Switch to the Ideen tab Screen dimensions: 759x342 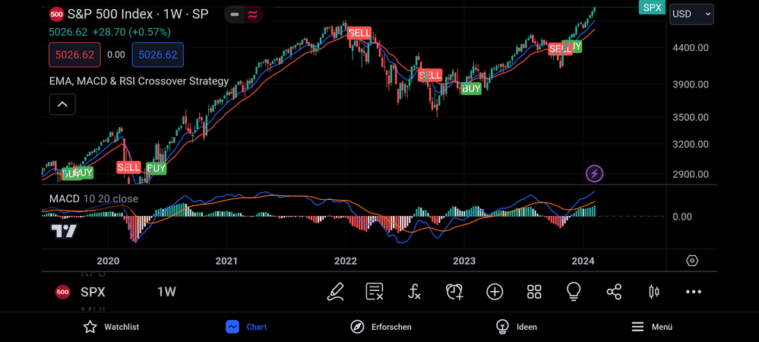click(x=517, y=327)
